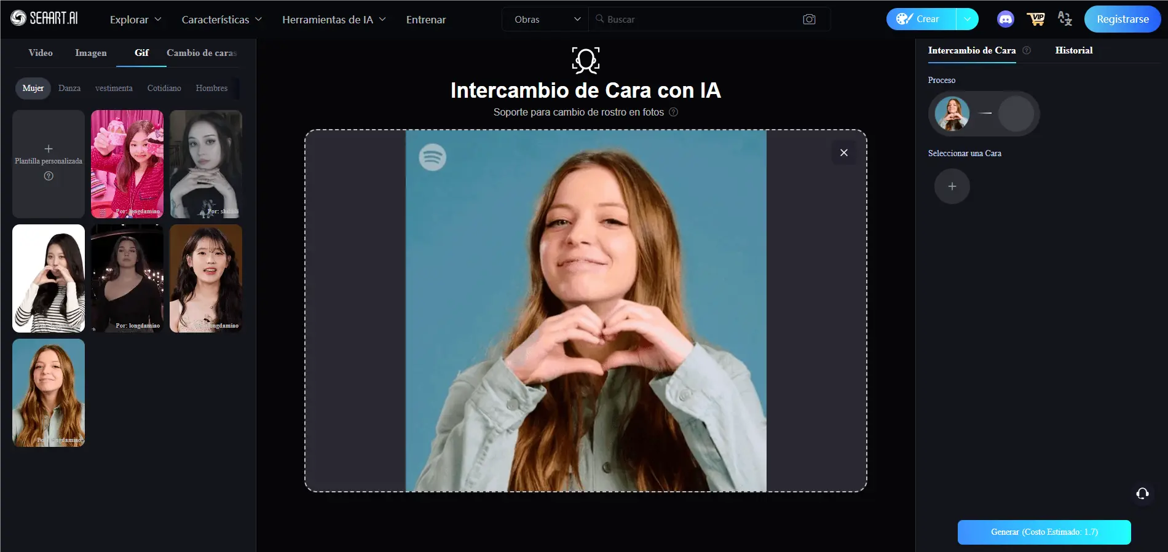The image size is (1168, 552).
Task: Open the Obras search scope dropdown
Action: (546, 19)
